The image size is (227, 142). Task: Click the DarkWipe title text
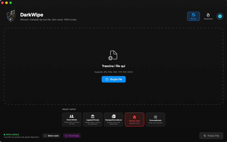click(32, 15)
